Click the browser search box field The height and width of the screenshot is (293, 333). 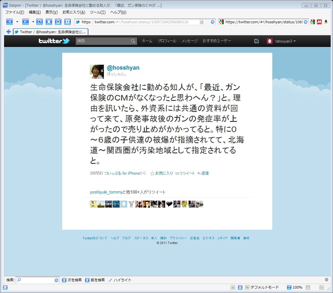264,22
